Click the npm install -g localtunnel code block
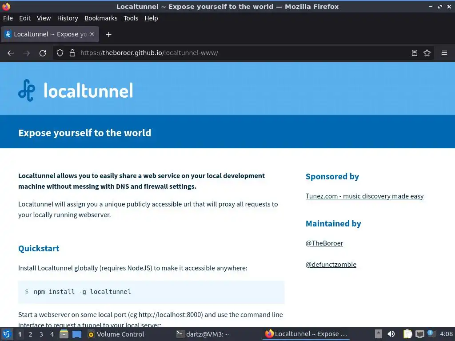Image resolution: width=455 pixels, height=341 pixels. pyautogui.click(x=151, y=292)
